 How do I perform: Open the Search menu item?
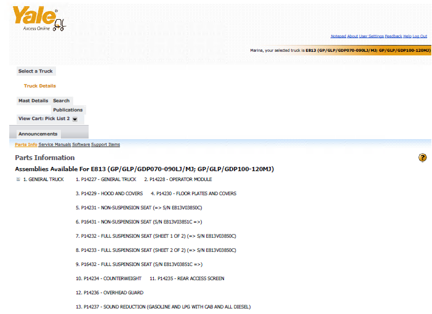(61, 100)
